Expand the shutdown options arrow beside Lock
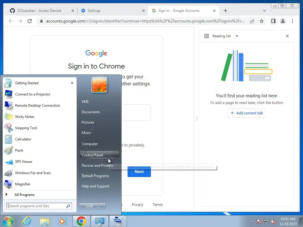The width and height of the screenshot is (303, 227). [x=102, y=206]
